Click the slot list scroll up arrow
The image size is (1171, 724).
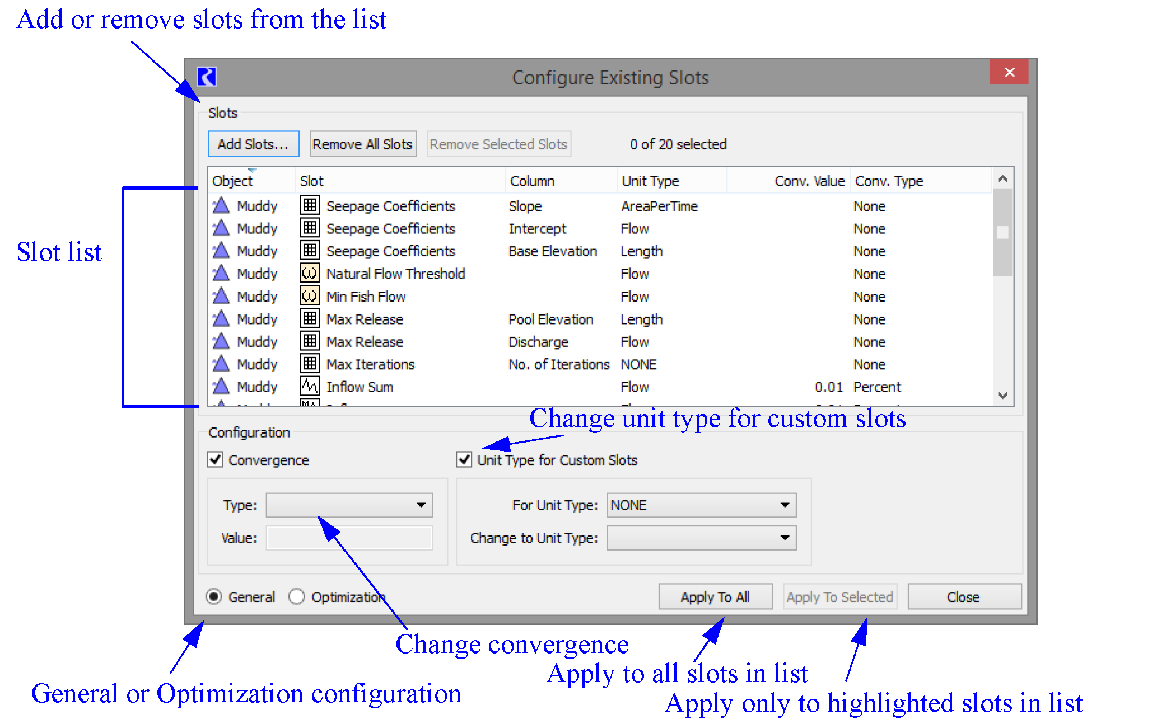click(1002, 178)
